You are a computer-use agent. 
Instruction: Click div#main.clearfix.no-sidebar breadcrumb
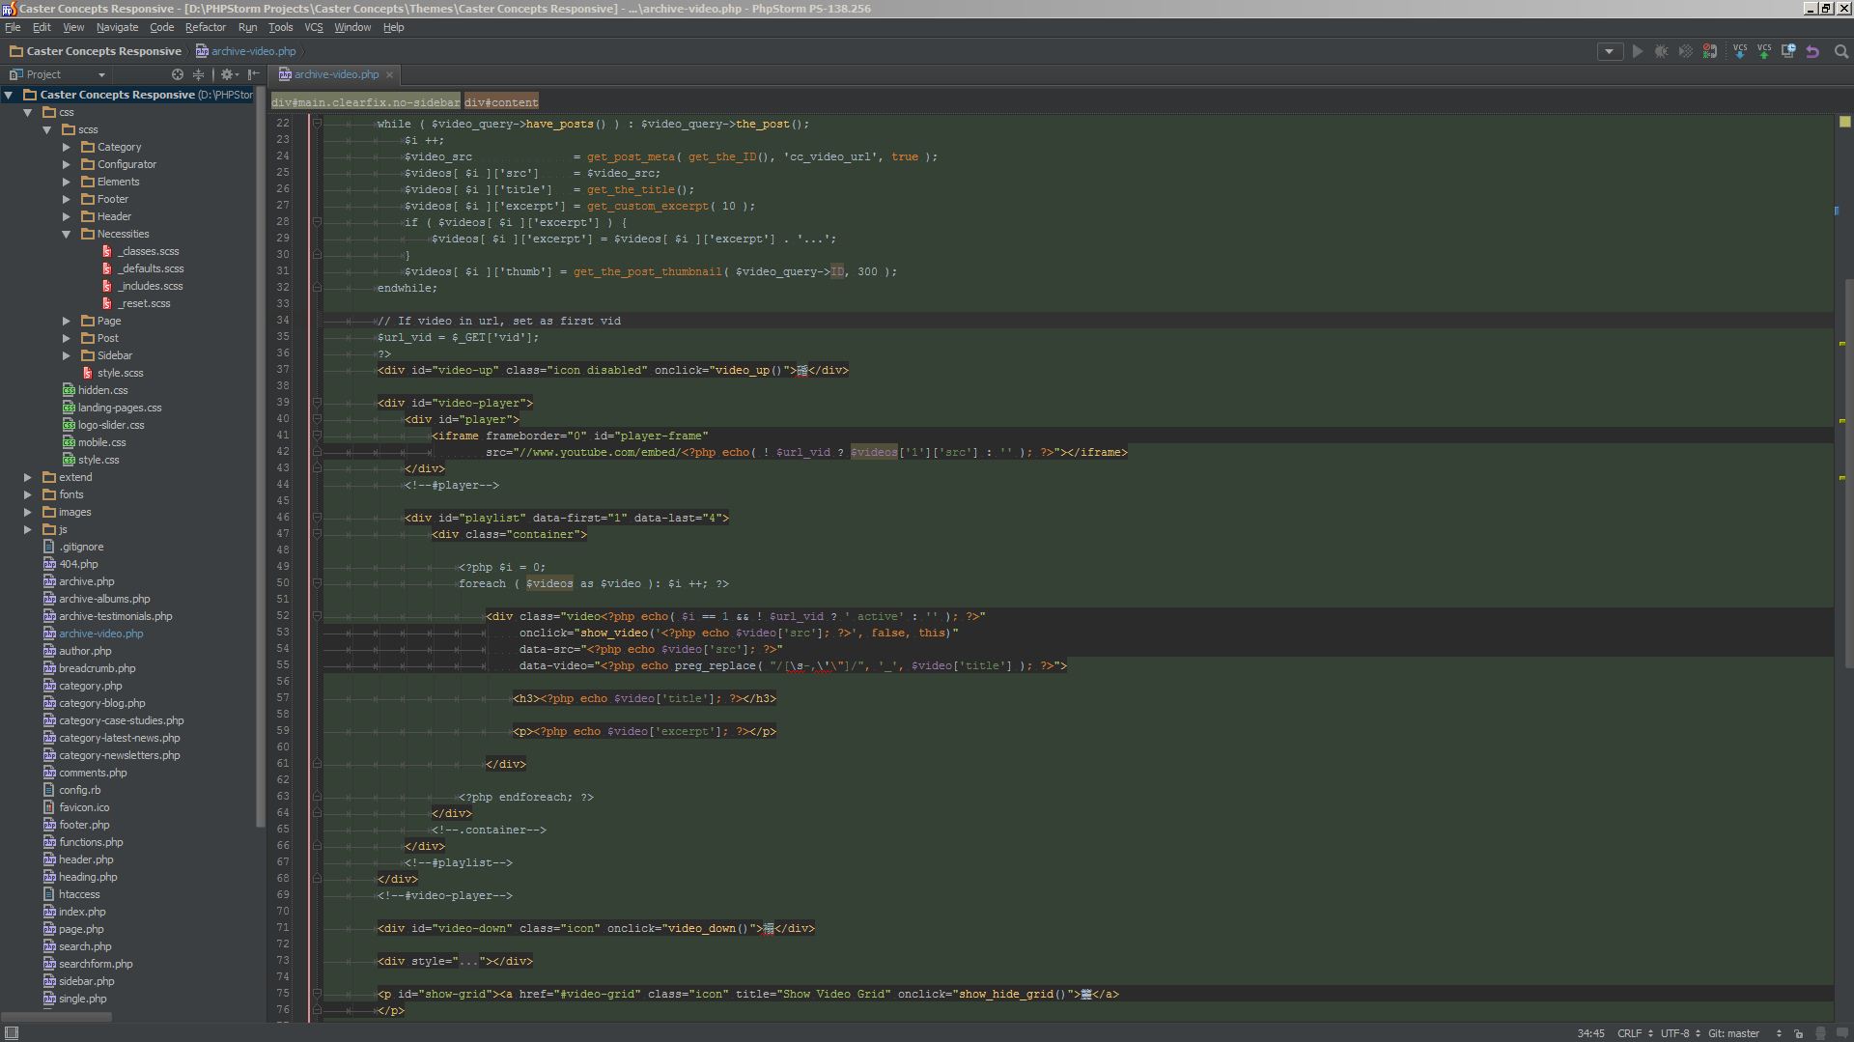tap(365, 102)
